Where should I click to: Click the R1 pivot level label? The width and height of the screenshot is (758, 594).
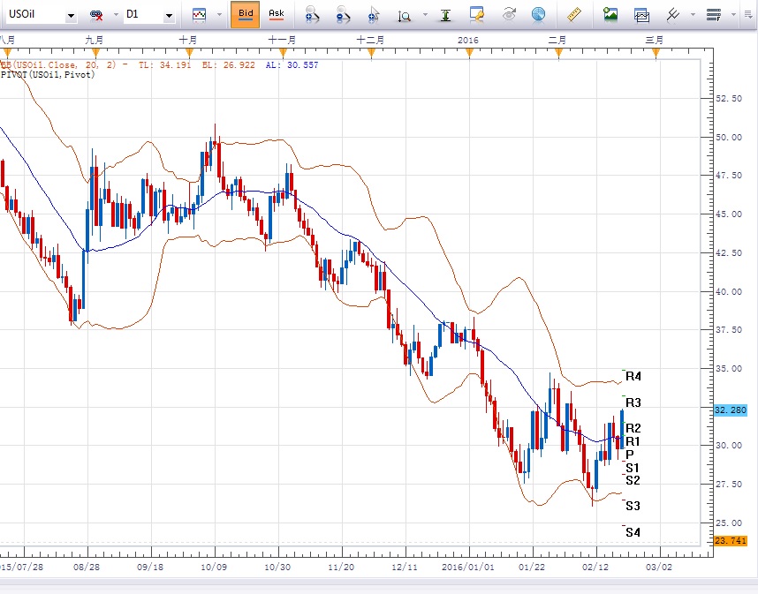click(x=633, y=441)
